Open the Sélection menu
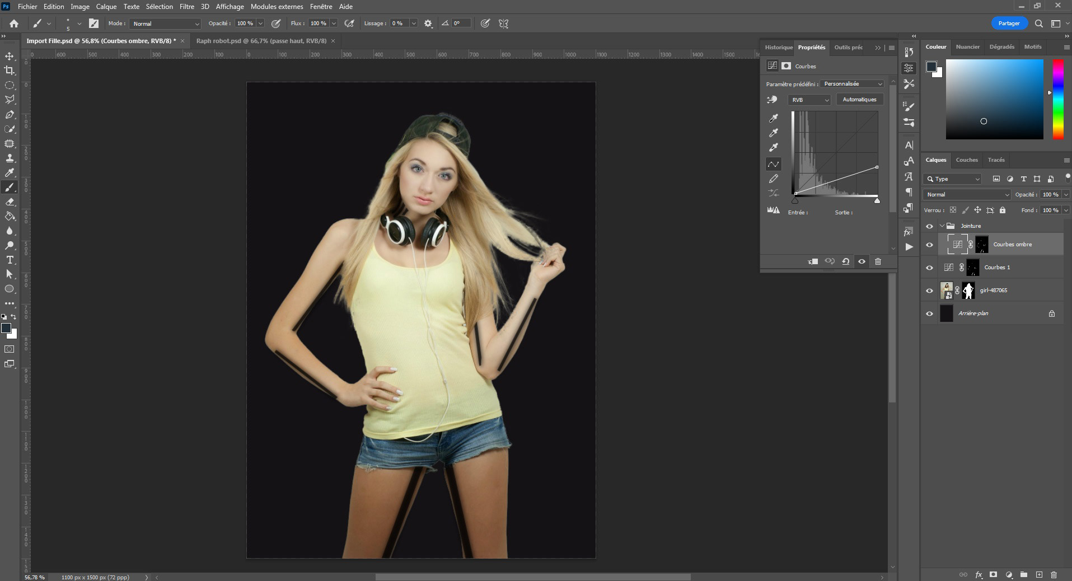Viewport: 1072px width, 581px height. (x=160, y=7)
